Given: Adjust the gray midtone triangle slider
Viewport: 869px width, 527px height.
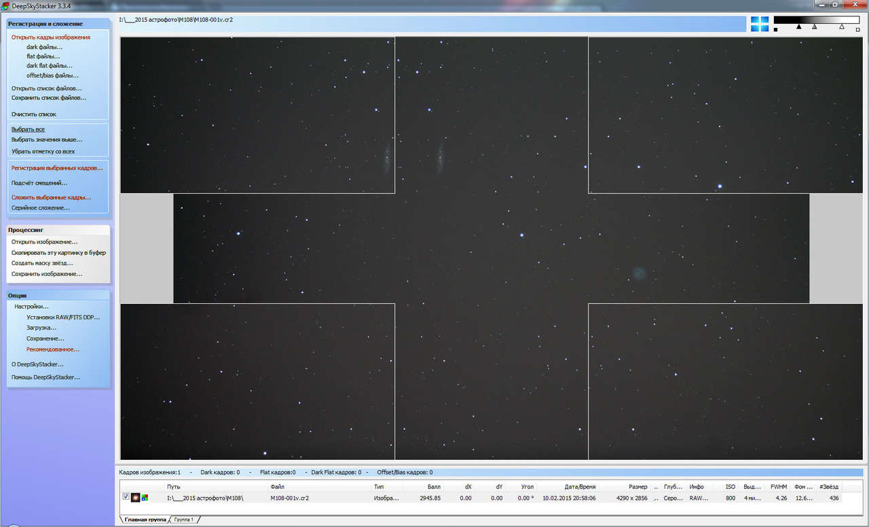Looking at the screenshot, I should pos(815,26).
